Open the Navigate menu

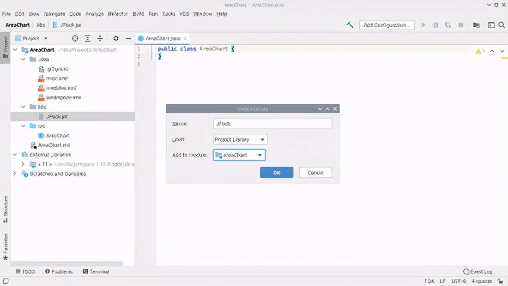[x=54, y=14]
